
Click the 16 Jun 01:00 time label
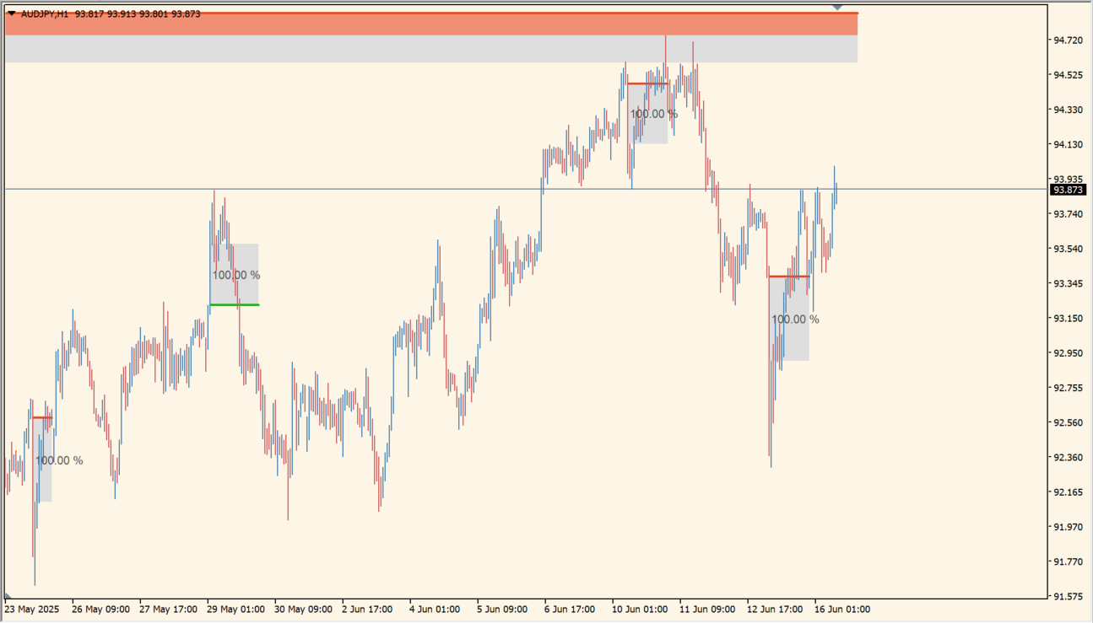[842, 609]
